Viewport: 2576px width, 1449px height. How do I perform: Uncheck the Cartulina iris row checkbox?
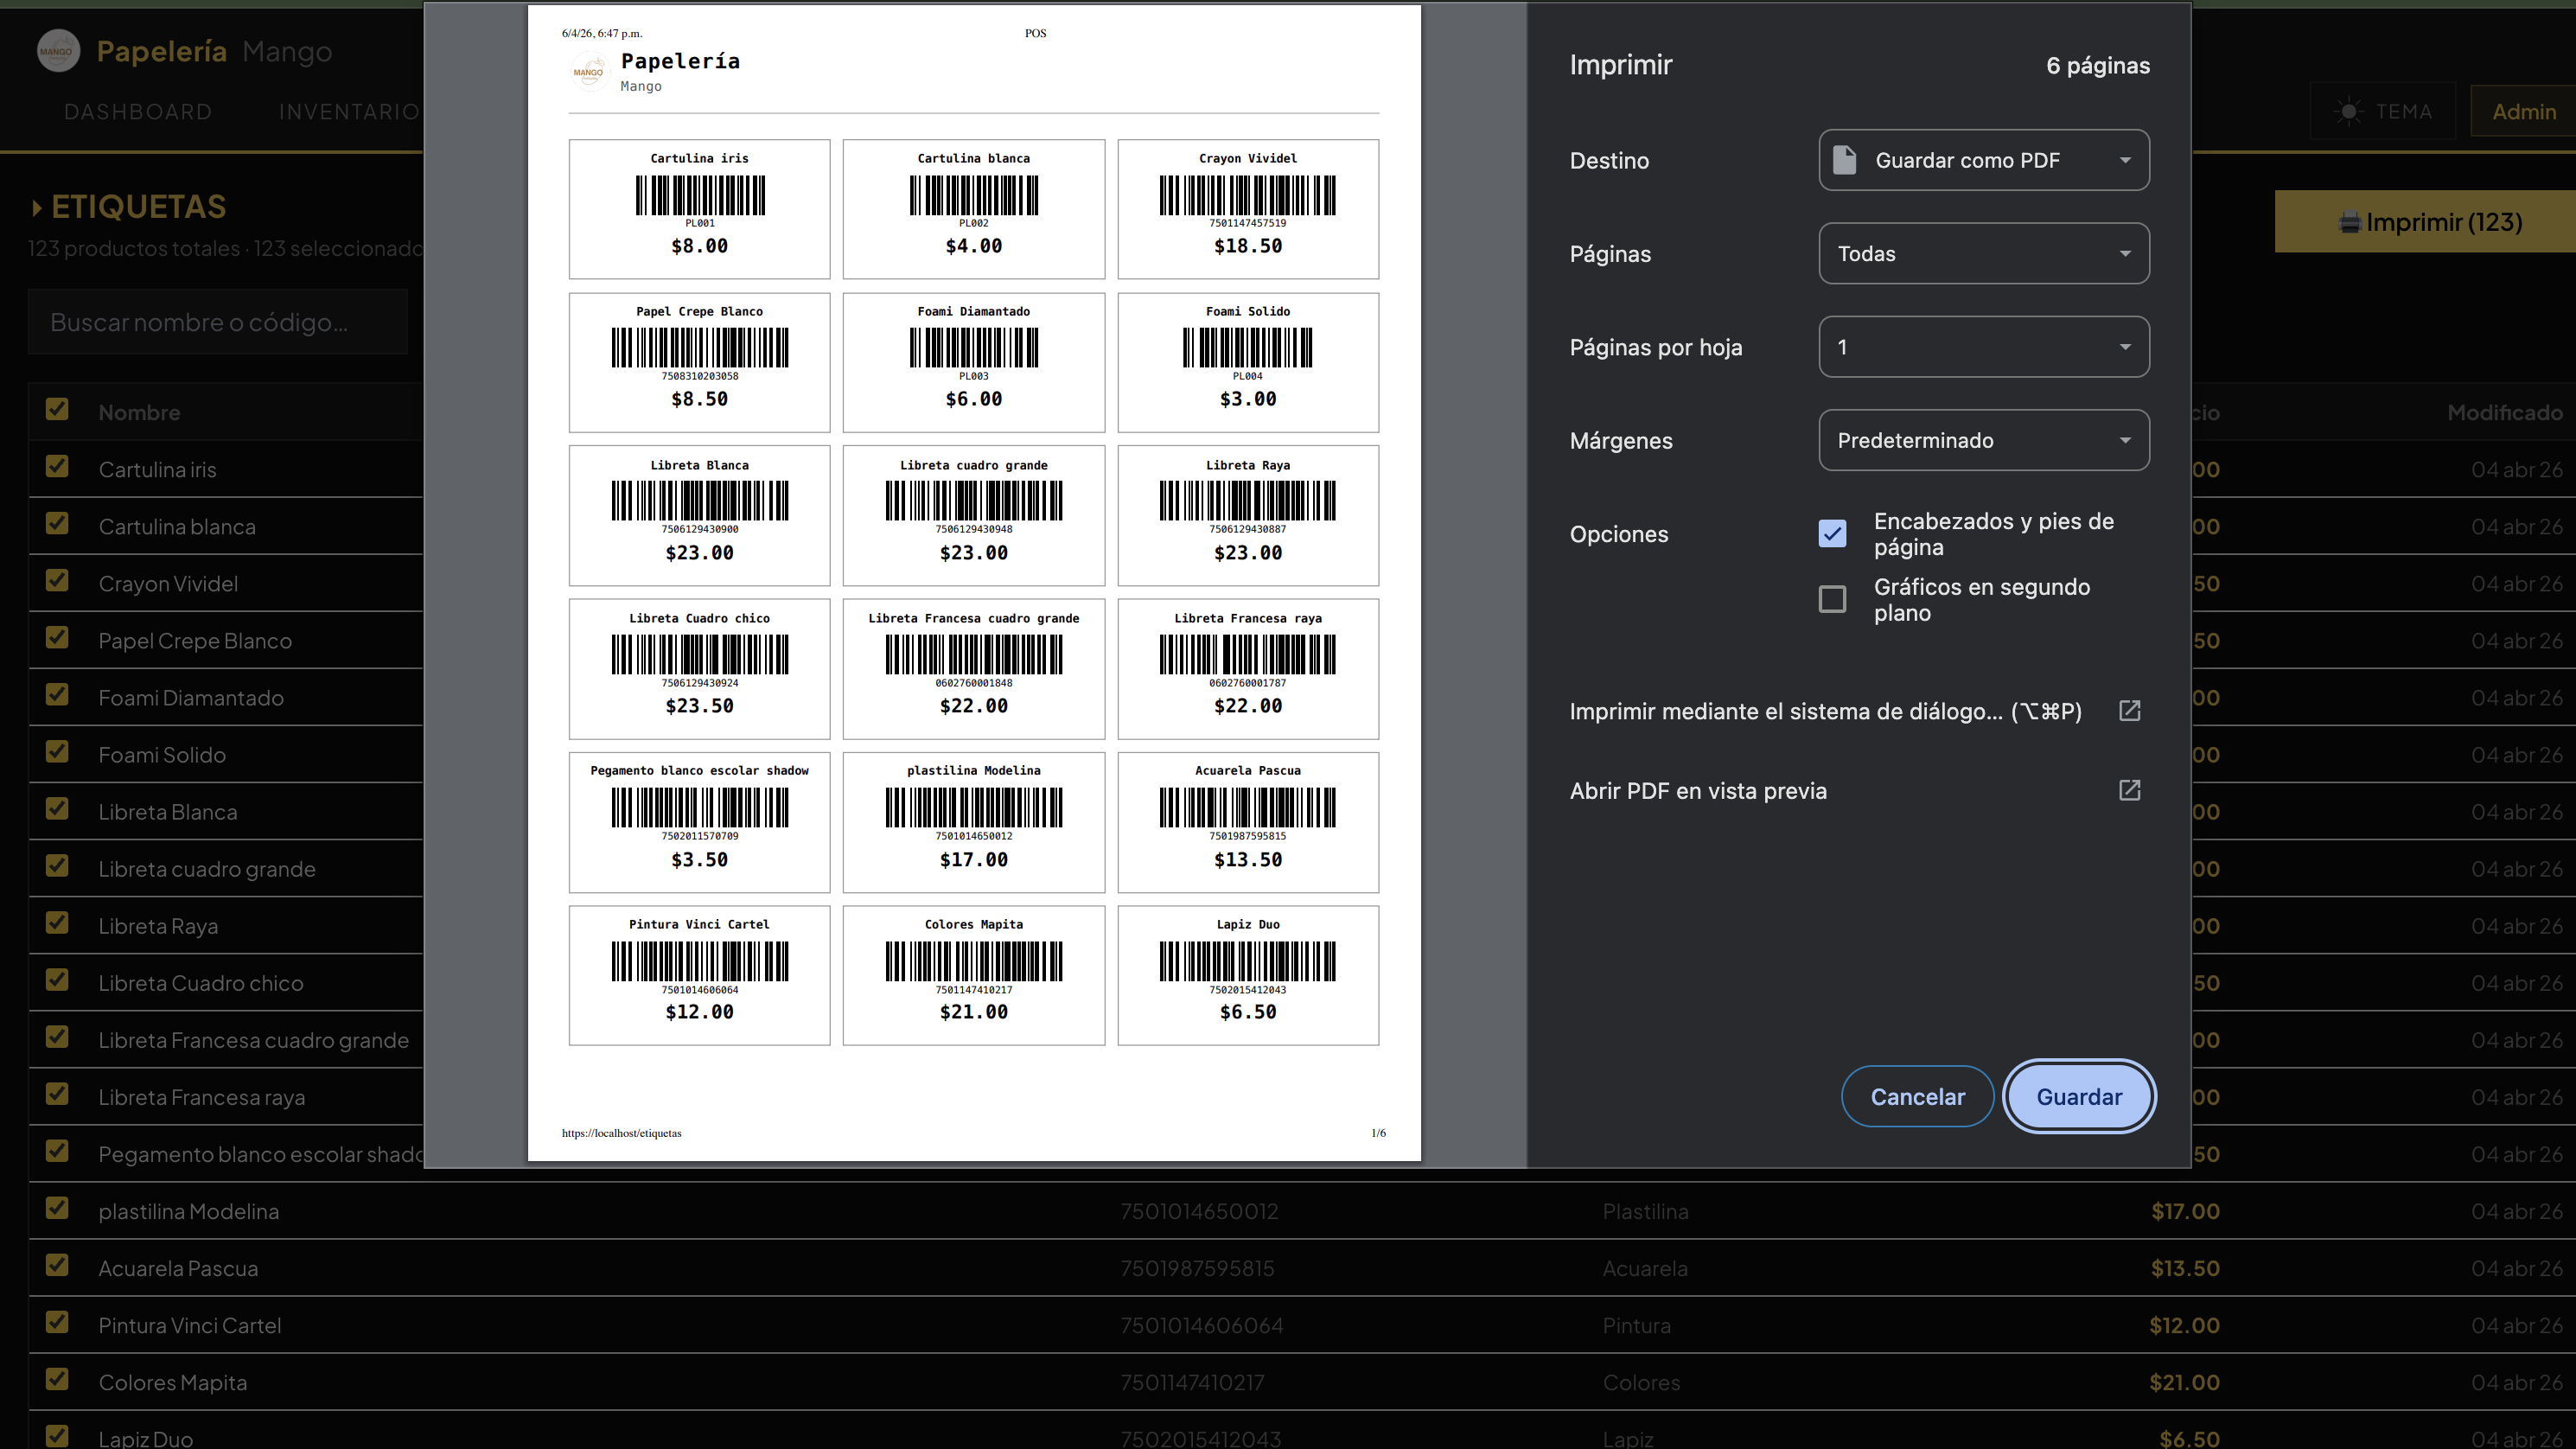pyautogui.click(x=57, y=467)
